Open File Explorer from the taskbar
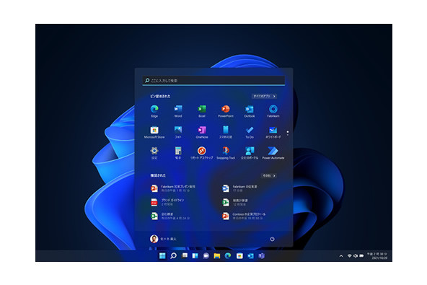This screenshot has width=427, height=285. click(x=217, y=255)
